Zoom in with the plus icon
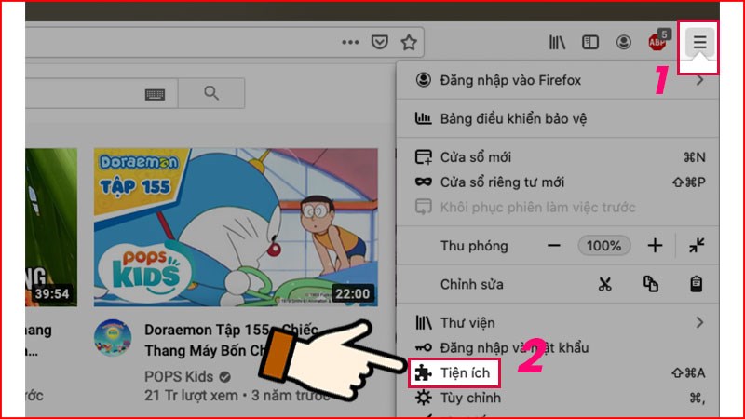This screenshot has width=745, height=419. click(655, 246)
